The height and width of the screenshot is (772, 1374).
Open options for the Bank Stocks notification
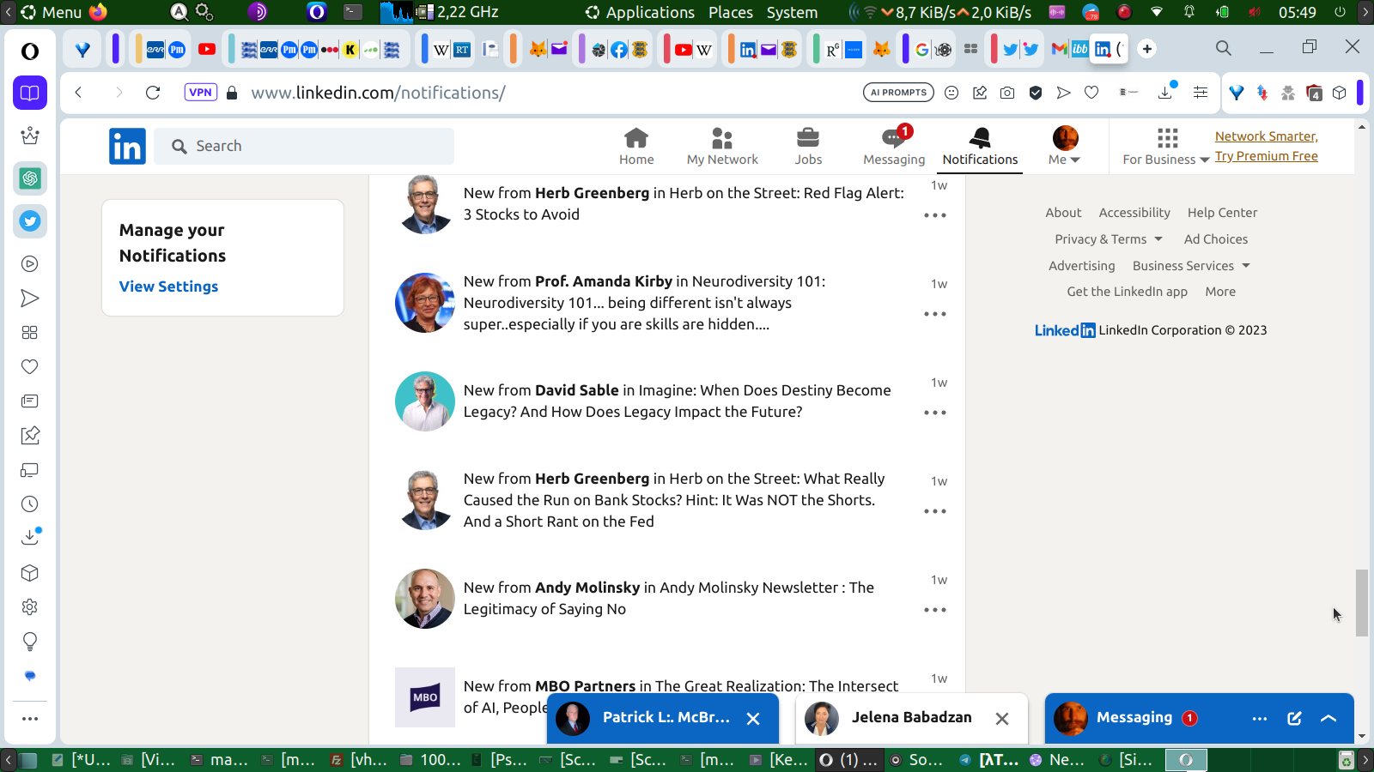(935, 511)
